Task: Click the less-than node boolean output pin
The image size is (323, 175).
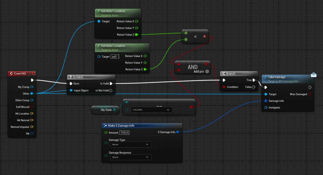Action: coord(204,36)
